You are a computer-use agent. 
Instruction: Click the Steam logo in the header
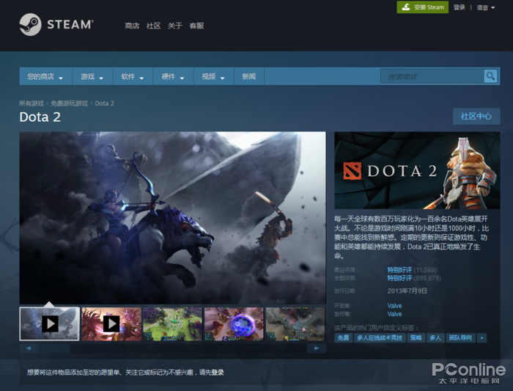pyautogui.click(x=56, y=24)
